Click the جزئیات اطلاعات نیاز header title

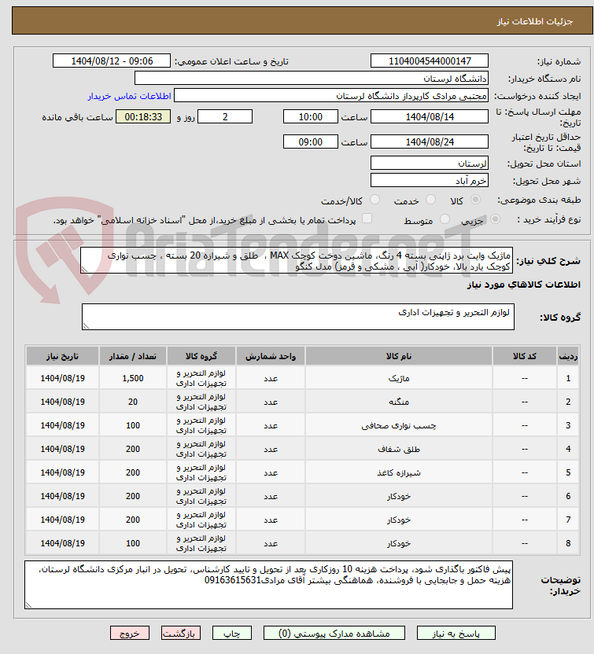click(535, 21)
